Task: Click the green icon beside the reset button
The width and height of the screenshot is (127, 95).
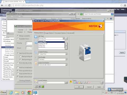Action: 43,87
